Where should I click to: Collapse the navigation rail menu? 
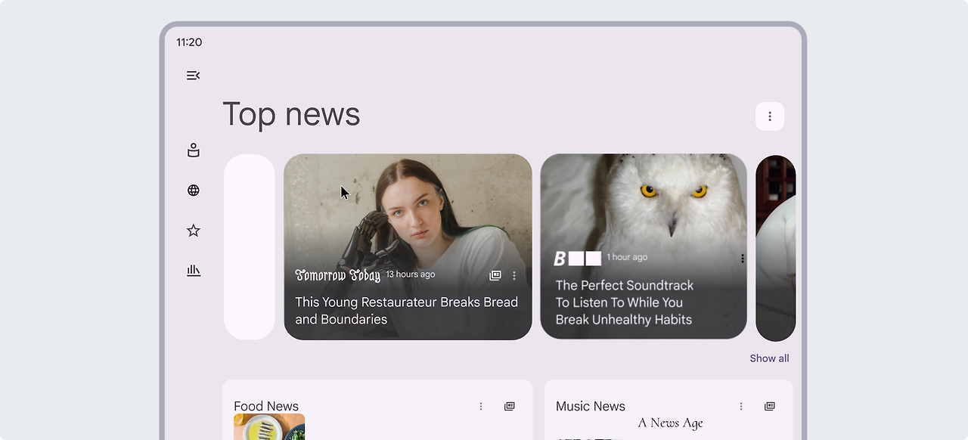[x=194, y=76]
